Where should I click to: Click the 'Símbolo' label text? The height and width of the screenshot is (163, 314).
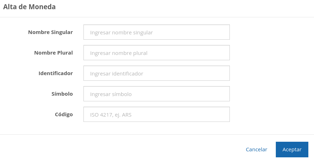click(62, 94)
